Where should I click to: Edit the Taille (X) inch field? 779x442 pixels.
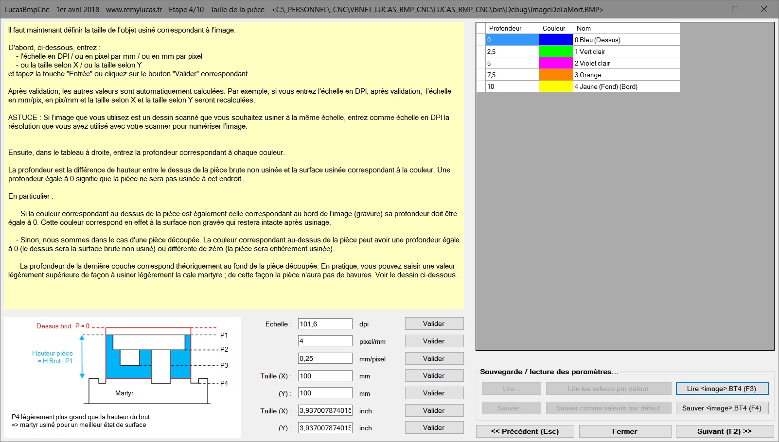click(x=325, y=410)
